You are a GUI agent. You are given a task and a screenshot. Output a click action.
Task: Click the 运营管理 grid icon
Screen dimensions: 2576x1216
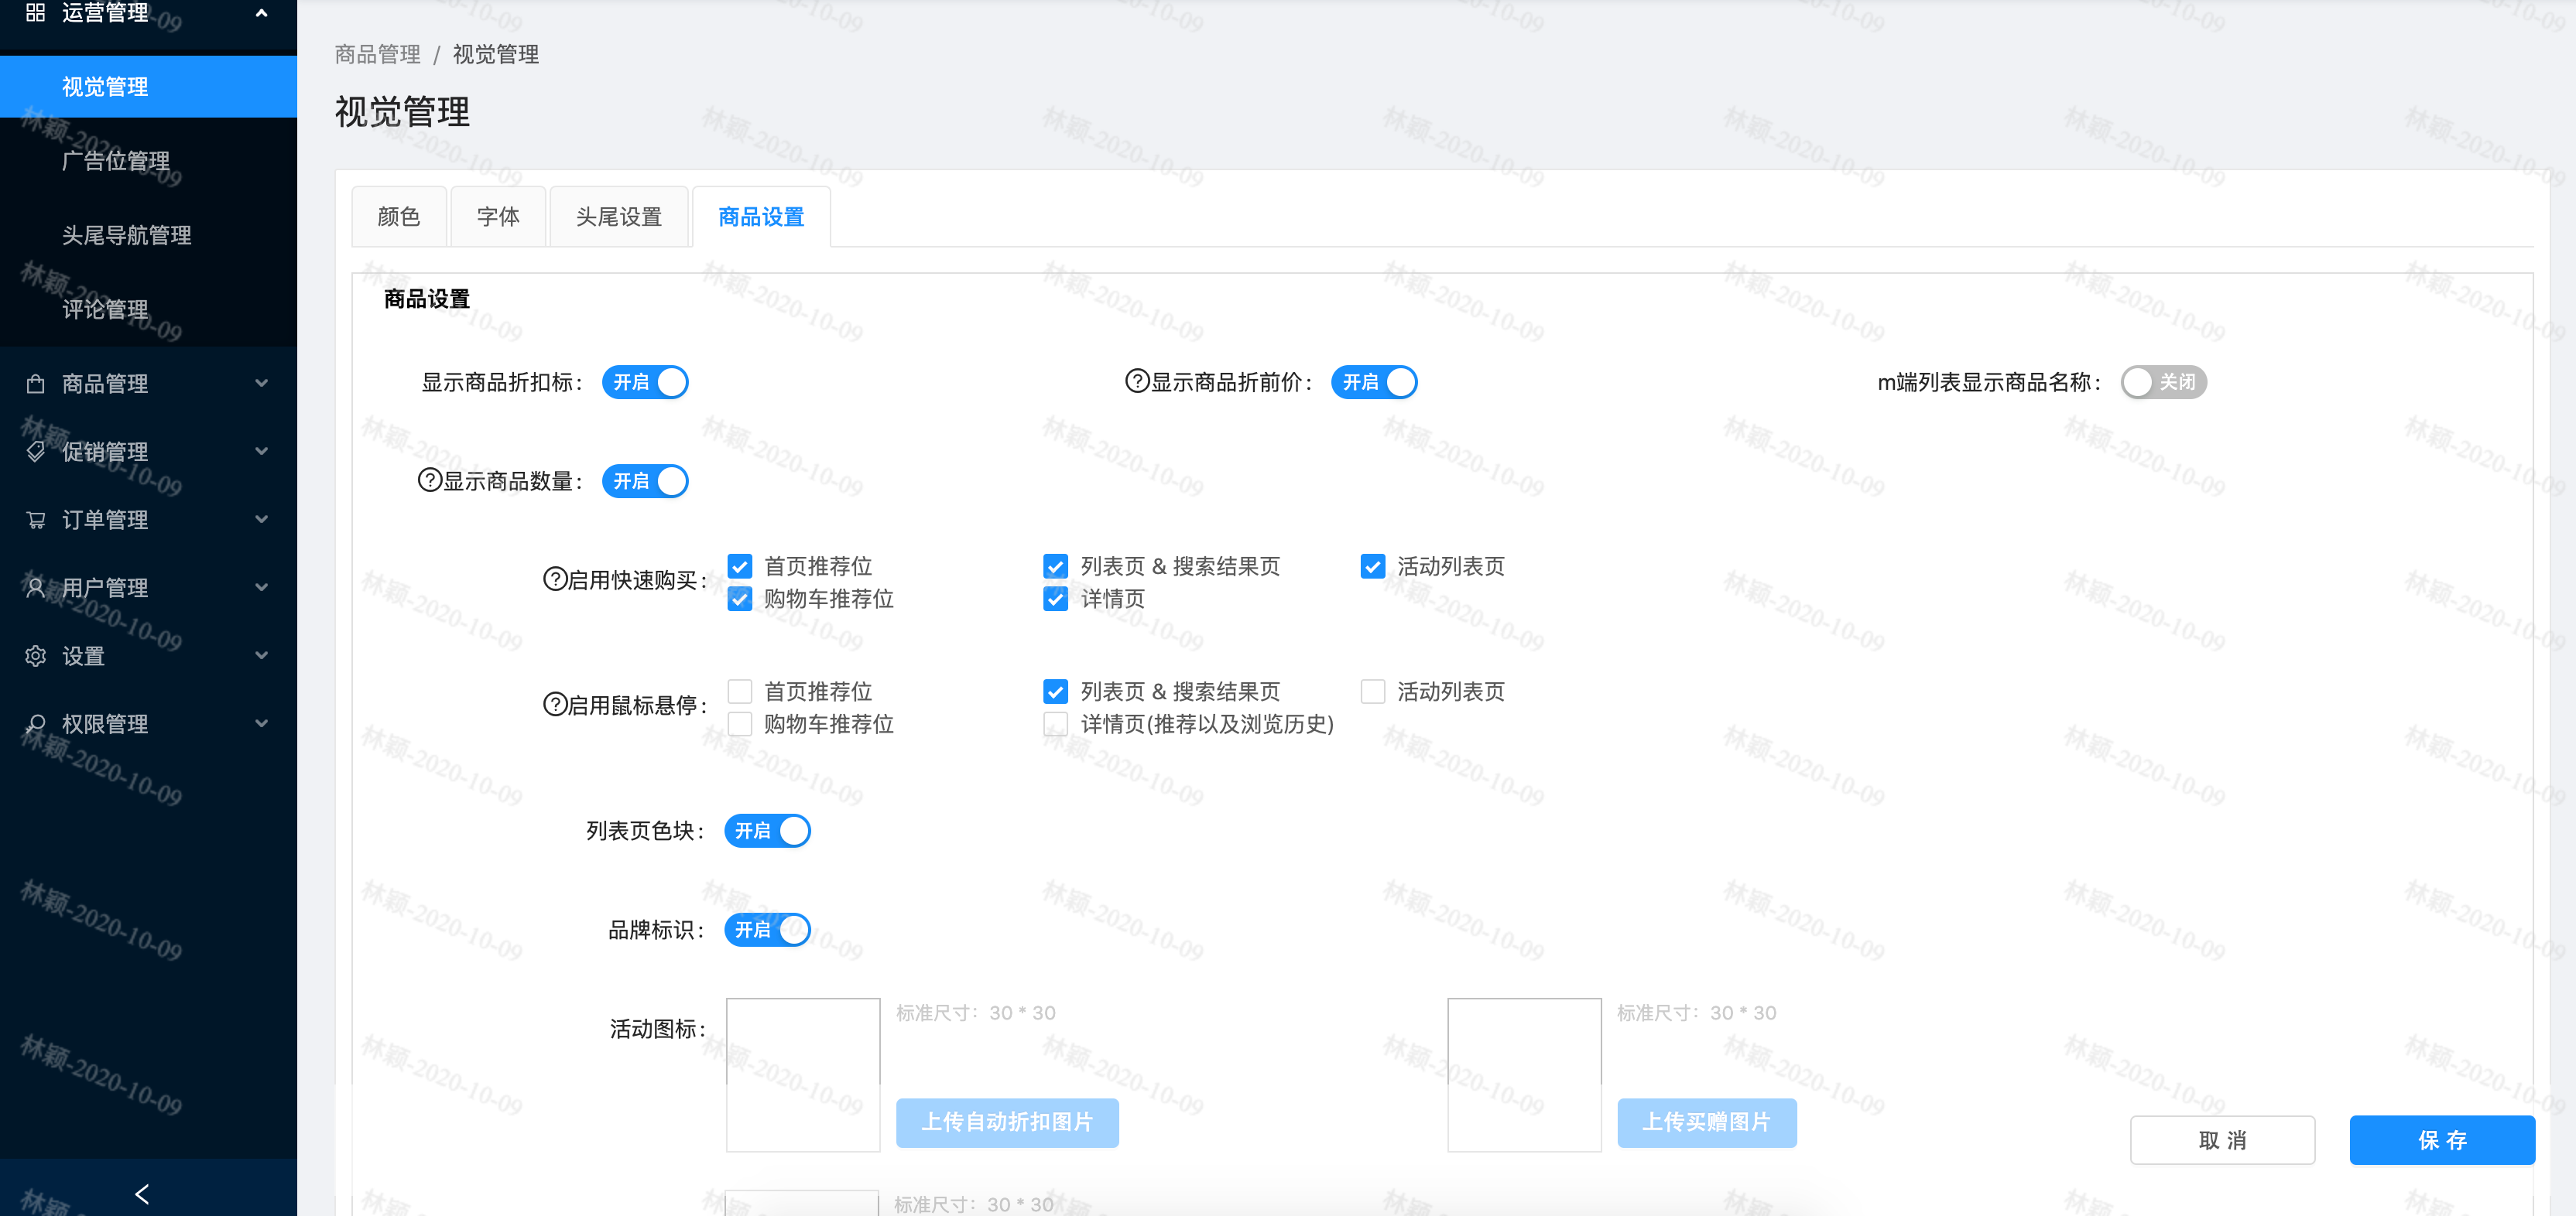tap(35, 12)
